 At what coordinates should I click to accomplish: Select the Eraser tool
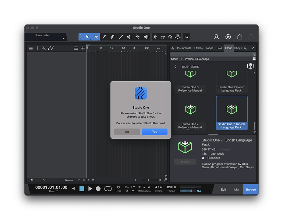[112, 37]
